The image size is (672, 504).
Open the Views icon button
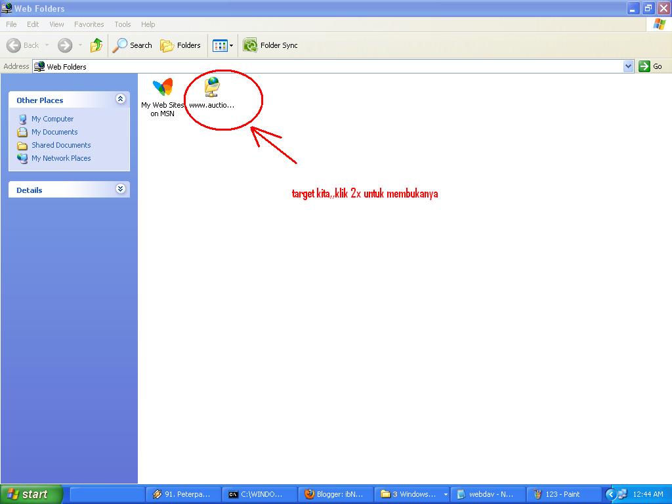click(x=220, y=45)
